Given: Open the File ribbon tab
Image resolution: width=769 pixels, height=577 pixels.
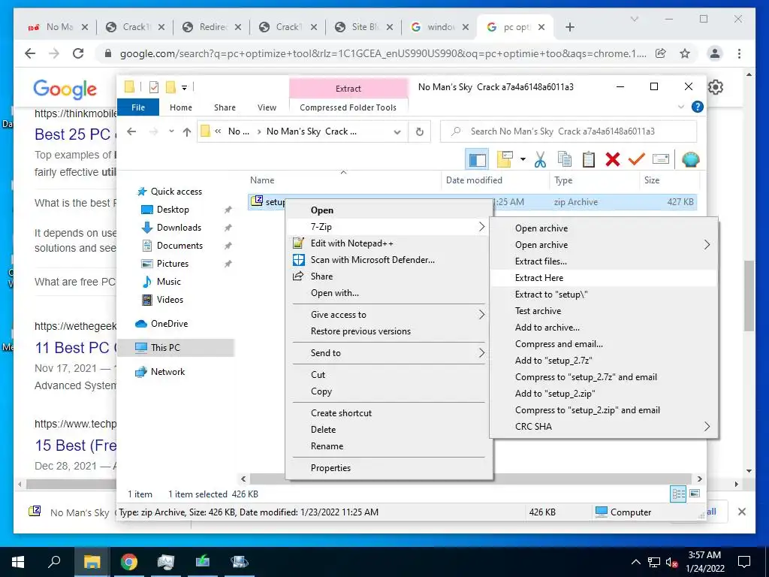Looking at the screenshot, I should (138, 107).
